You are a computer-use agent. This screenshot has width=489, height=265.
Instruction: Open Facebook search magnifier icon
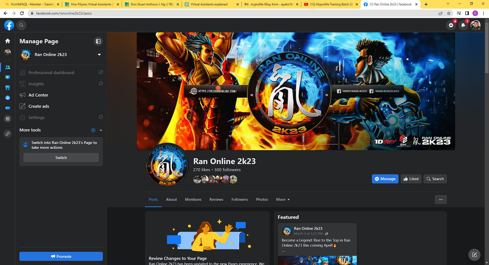click(21, 25)
